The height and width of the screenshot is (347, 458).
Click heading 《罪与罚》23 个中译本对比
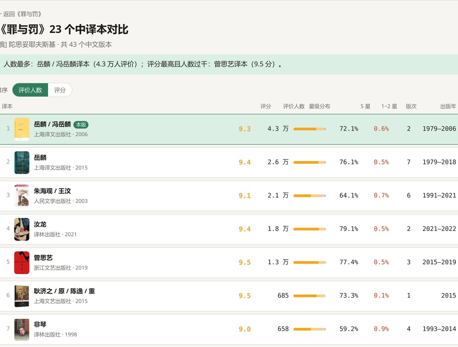click(x=64, y=29)
